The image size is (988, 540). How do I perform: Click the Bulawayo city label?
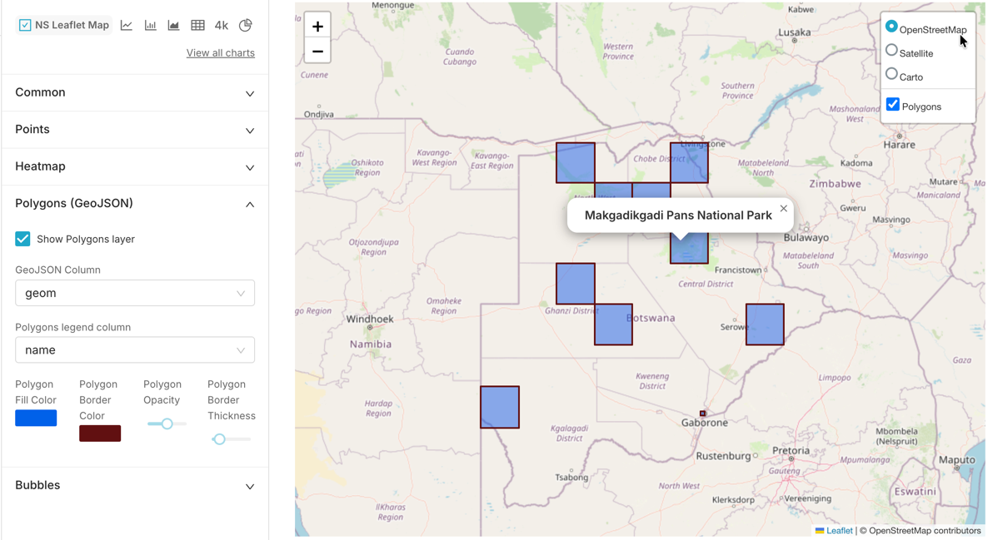pos(806,238)
